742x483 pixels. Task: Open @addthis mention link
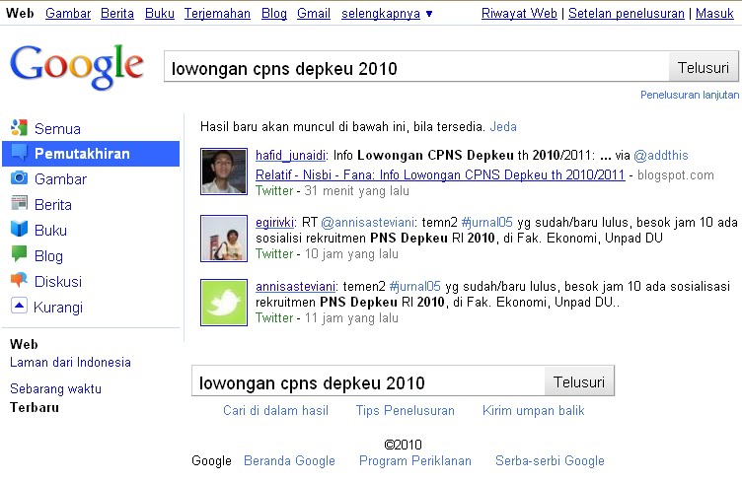(661, 155)
